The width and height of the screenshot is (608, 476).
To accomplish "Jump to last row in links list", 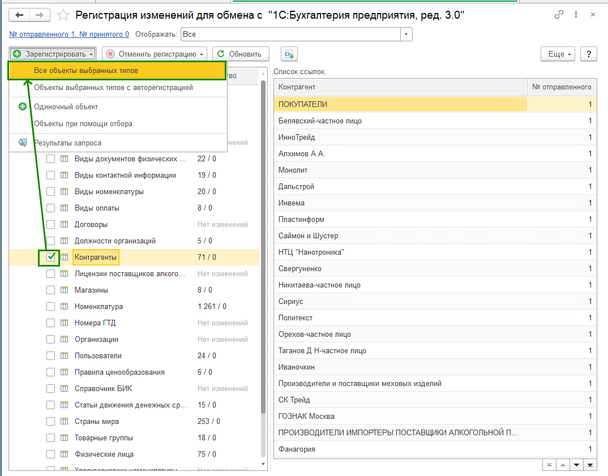I will point(590,465).
